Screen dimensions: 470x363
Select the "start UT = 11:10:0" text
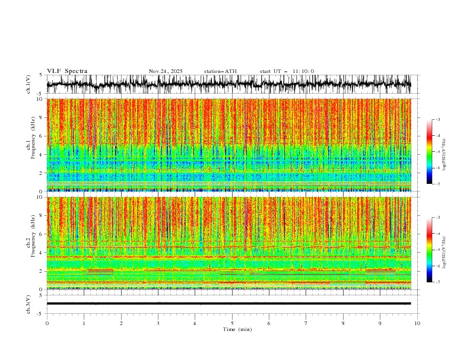point(287,71)
